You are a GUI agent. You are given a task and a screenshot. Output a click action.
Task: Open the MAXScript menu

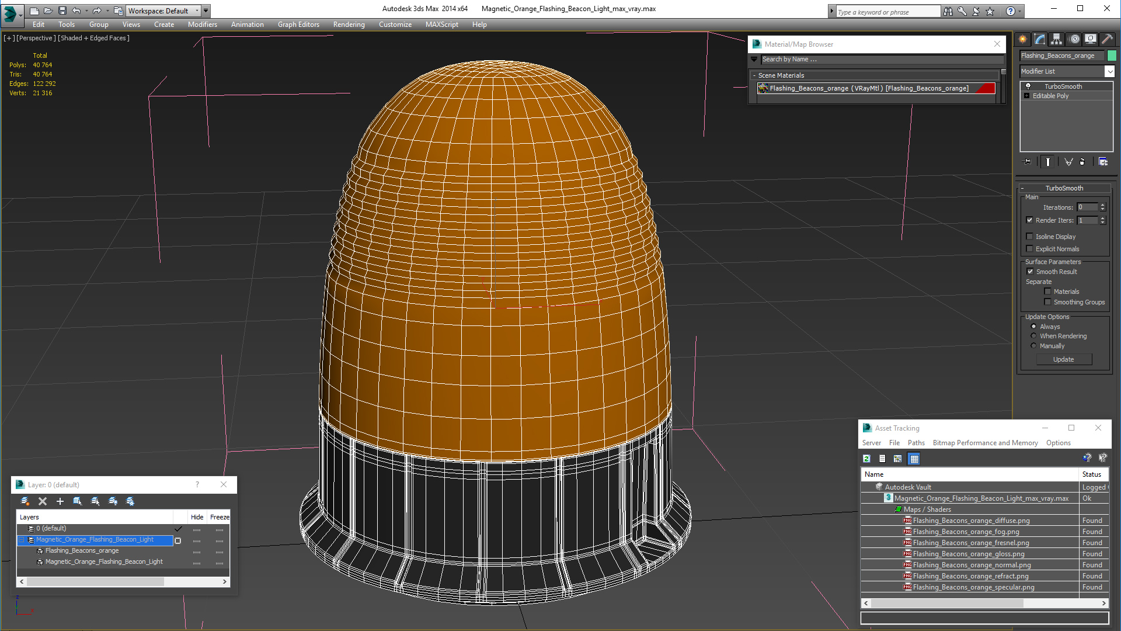[x=441, y=25]
